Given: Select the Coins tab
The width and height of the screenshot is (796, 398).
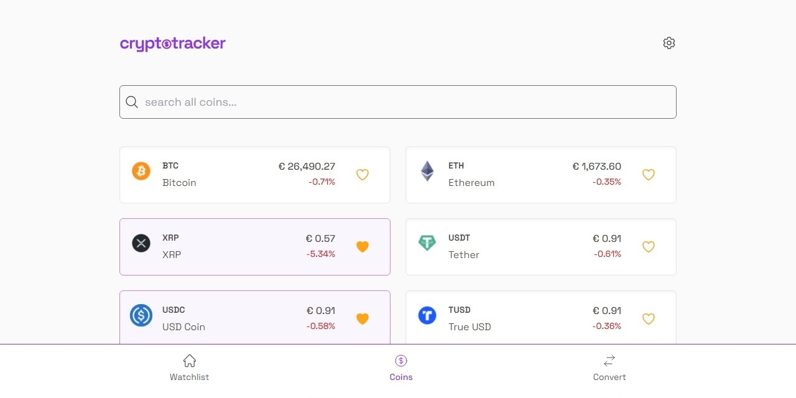Looking at the screenshot, I should point(401,368).
